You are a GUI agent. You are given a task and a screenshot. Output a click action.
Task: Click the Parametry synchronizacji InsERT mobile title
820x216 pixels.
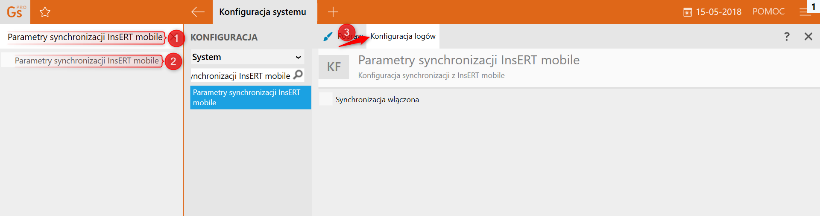pyautogui.click(x=469, y=60)
